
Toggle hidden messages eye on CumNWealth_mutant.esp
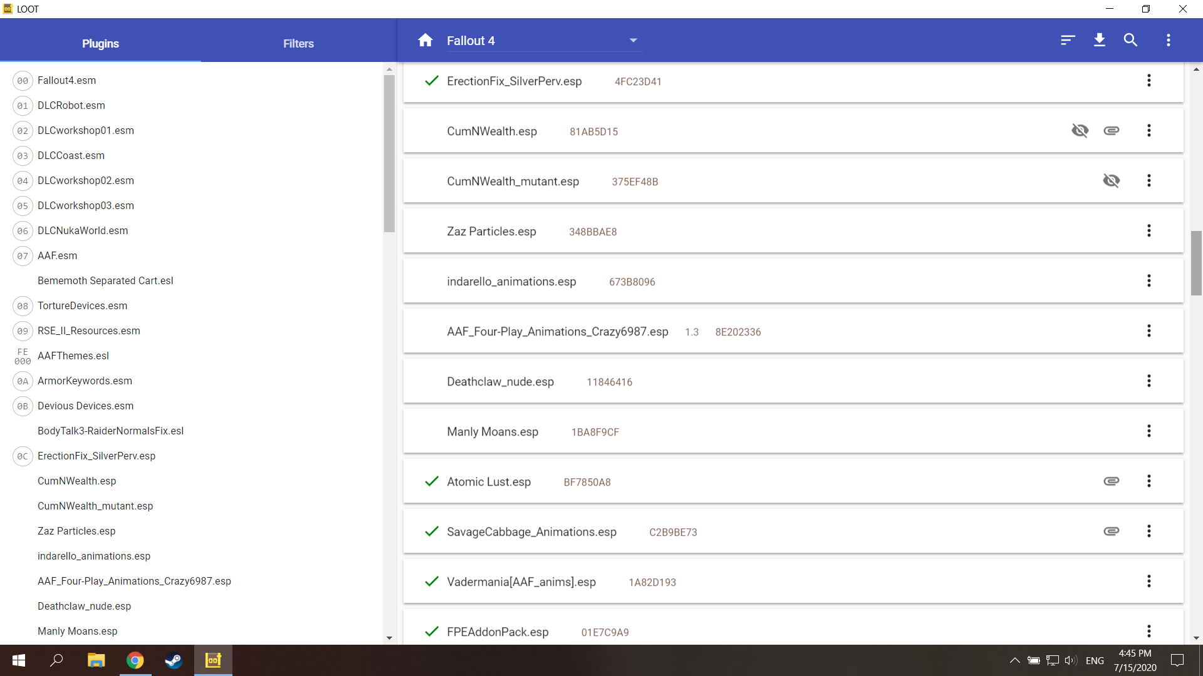point(1112,180)
